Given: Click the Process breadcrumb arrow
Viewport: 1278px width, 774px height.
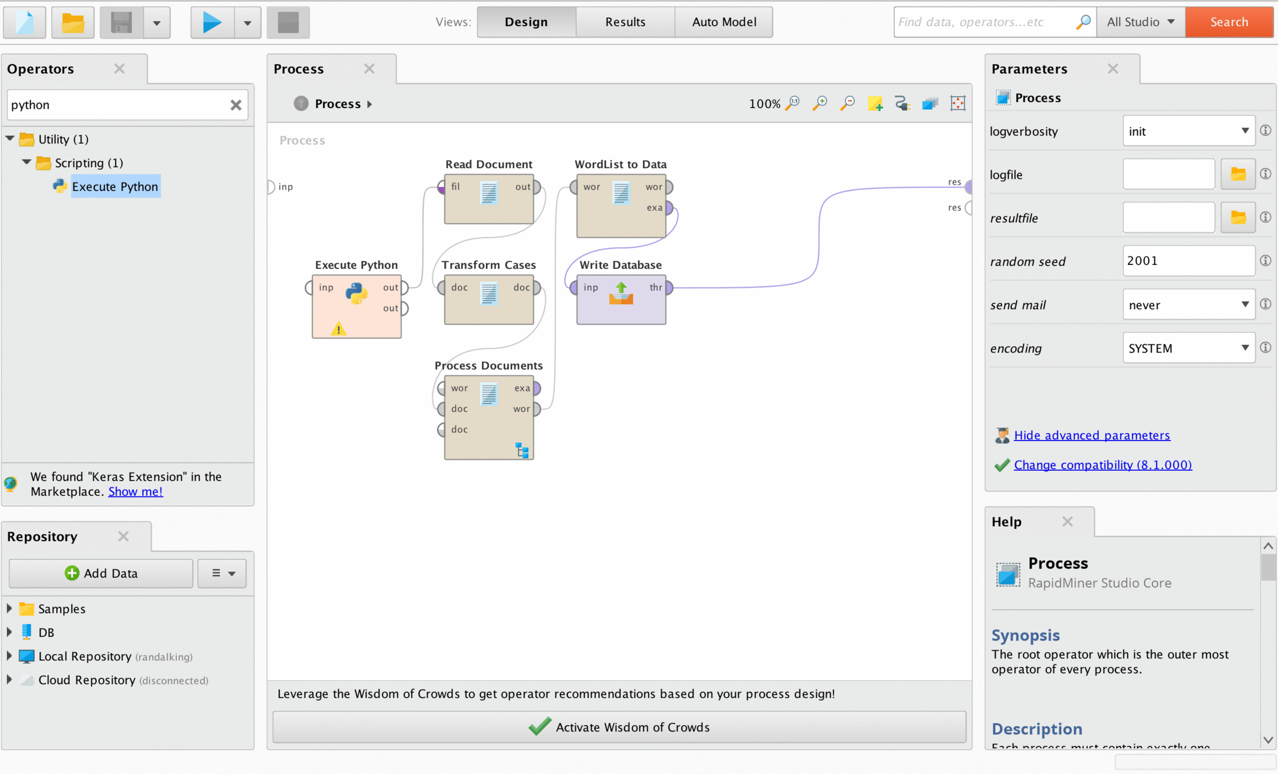Looking at the screenshot, I should (370, 104).
